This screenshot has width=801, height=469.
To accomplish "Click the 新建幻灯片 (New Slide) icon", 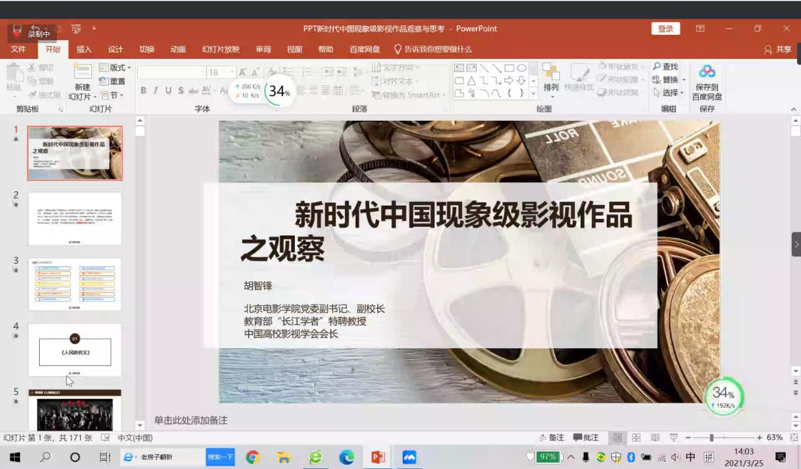I will 82,72.
